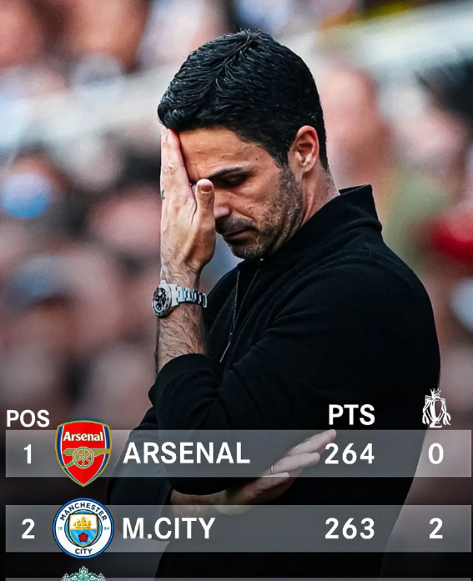Click position number 2 in the table
The image size is (473, 581).
click(x=28, y=528)
